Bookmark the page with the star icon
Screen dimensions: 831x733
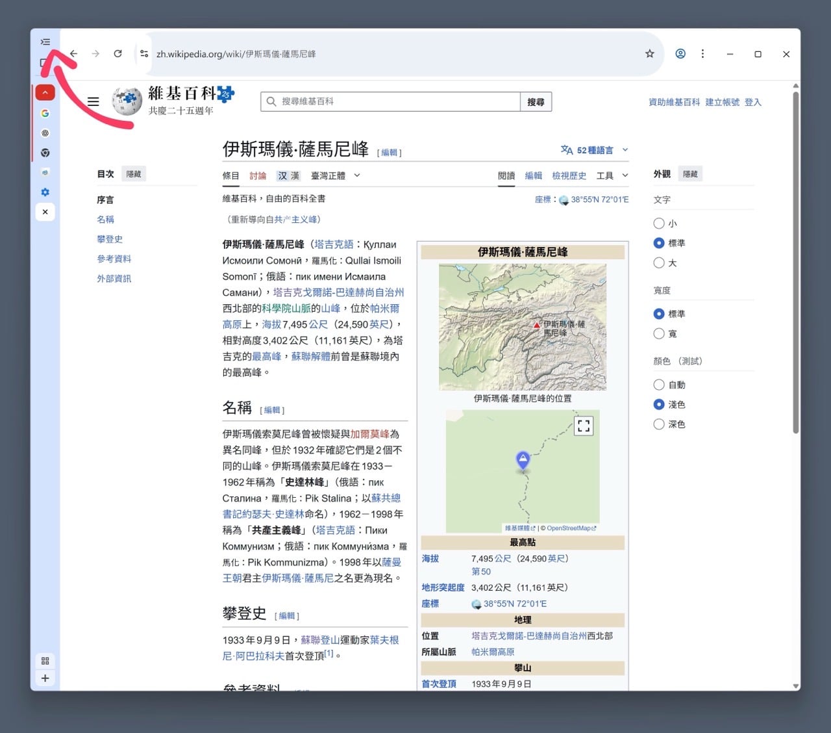[650, 54]
